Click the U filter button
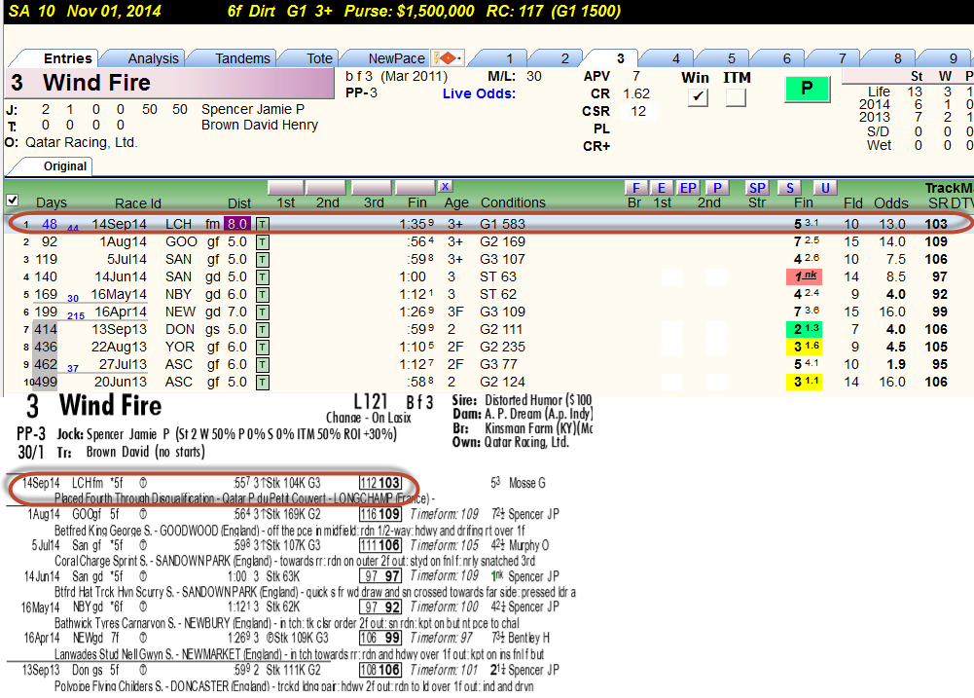 825,188
